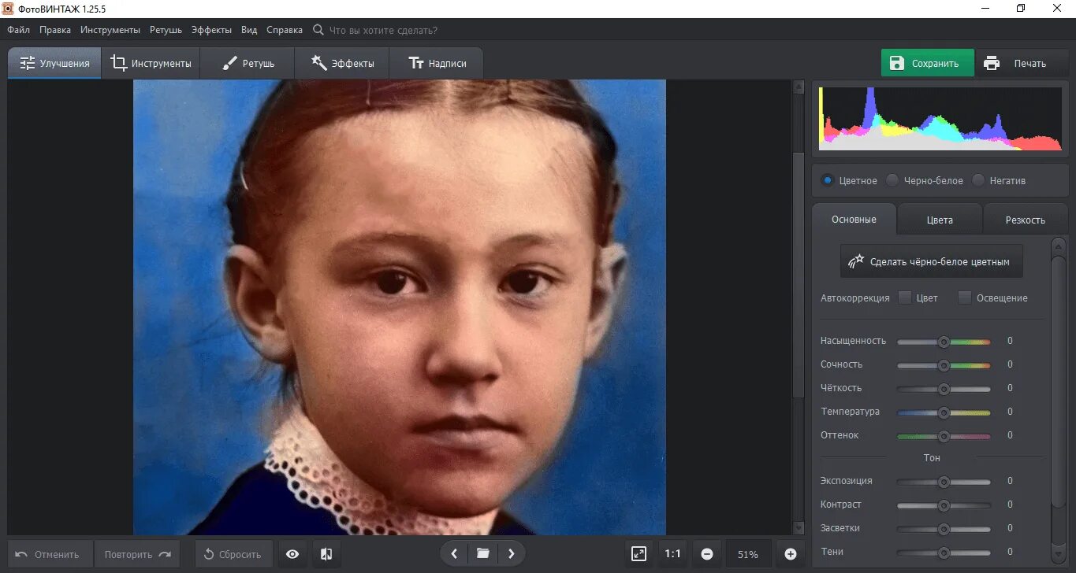Screen dimensions: 1076x573
Task: Click the 1:1 actual size button
Action: tap(672, 554)
